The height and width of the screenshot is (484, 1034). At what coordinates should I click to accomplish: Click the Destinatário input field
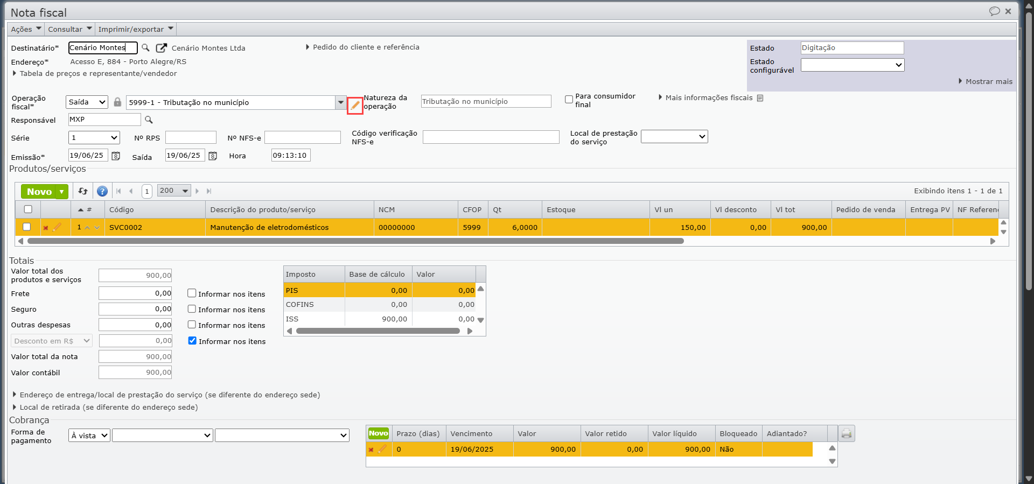point(103,48)
